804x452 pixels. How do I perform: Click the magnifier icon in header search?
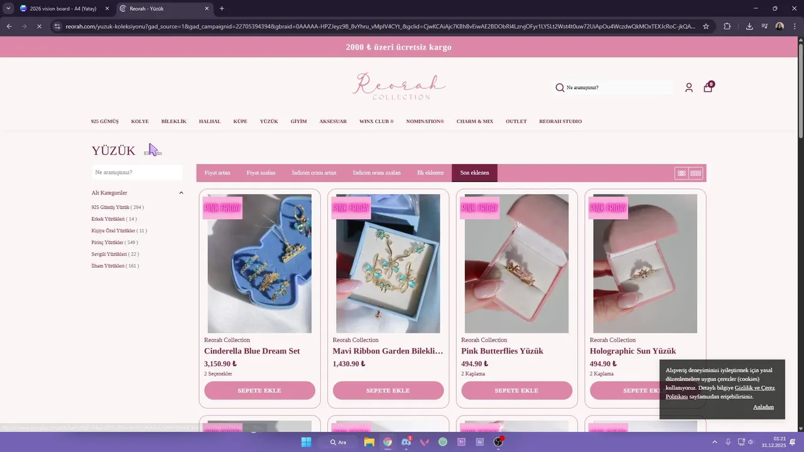pos(560,88)
